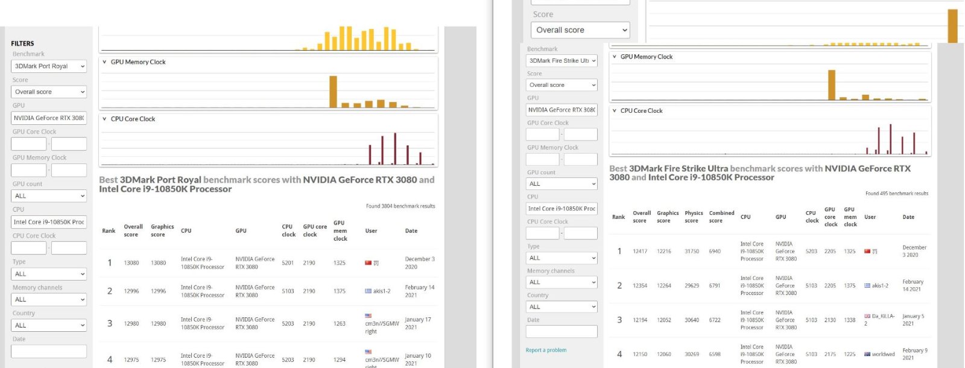This screenshot has height=368, width=965.
Task: Click the Greece flag beside akis1-2 on Port Royal page
Action: (368, 291)
